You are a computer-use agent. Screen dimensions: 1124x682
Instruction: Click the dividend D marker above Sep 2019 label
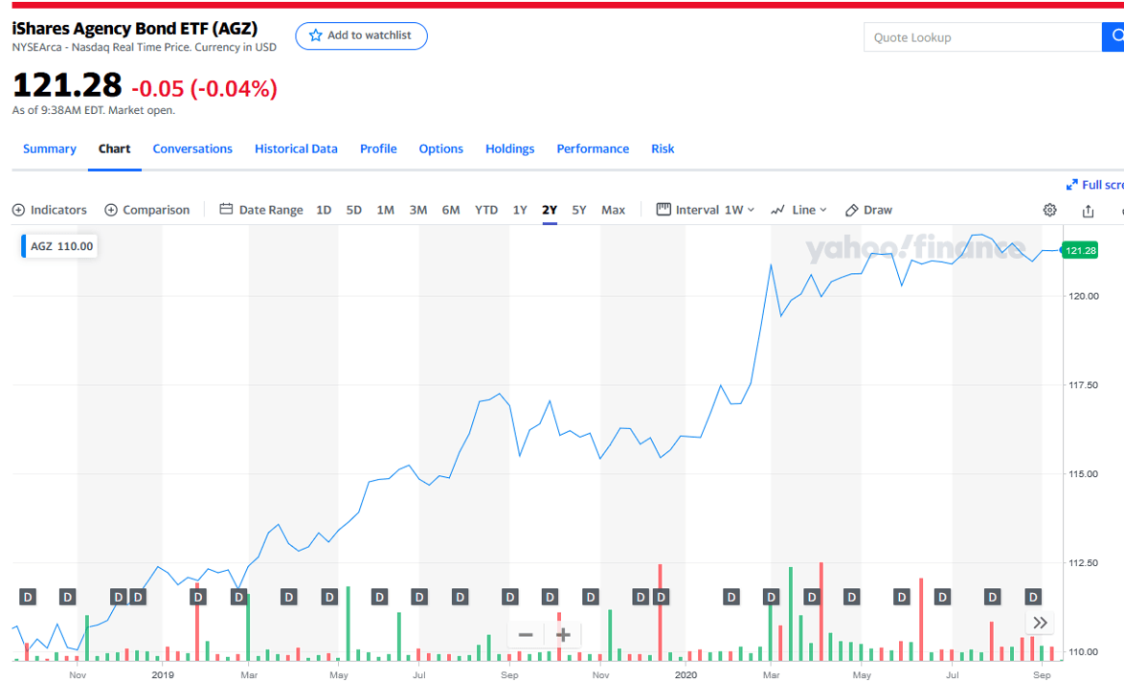(x=509, y=597)
